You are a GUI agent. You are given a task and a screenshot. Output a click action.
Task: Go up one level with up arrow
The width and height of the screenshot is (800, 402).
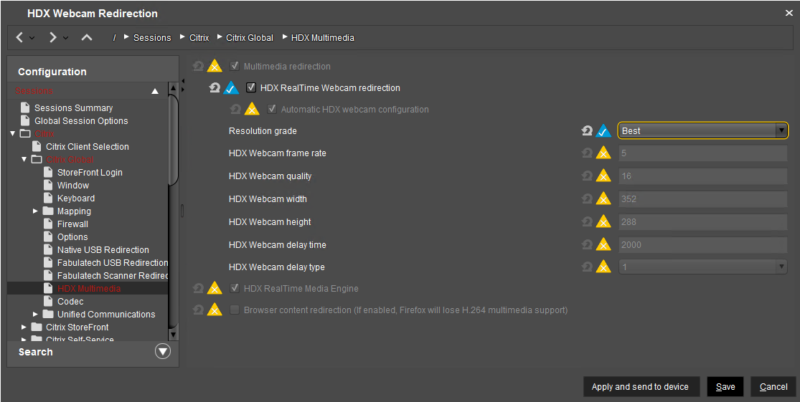87,37
